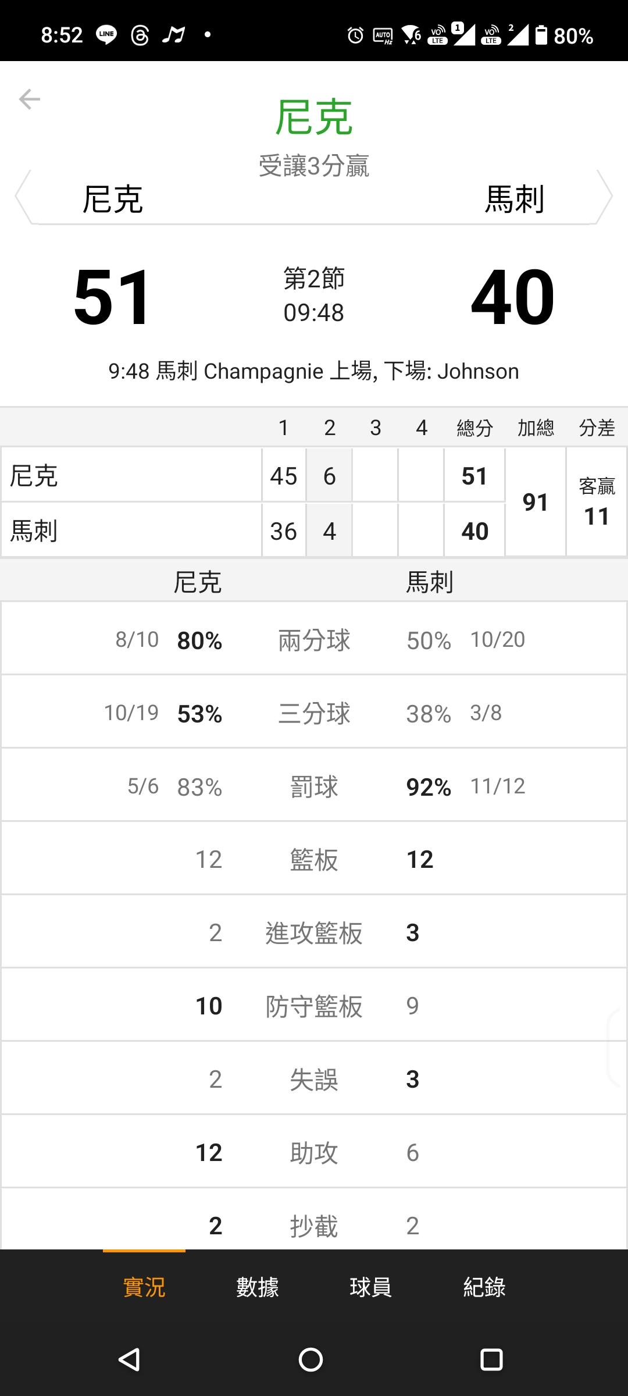Switch to the 實況 tab
The height and width of the screenshot is (1396, 628).
[144, 1287]
